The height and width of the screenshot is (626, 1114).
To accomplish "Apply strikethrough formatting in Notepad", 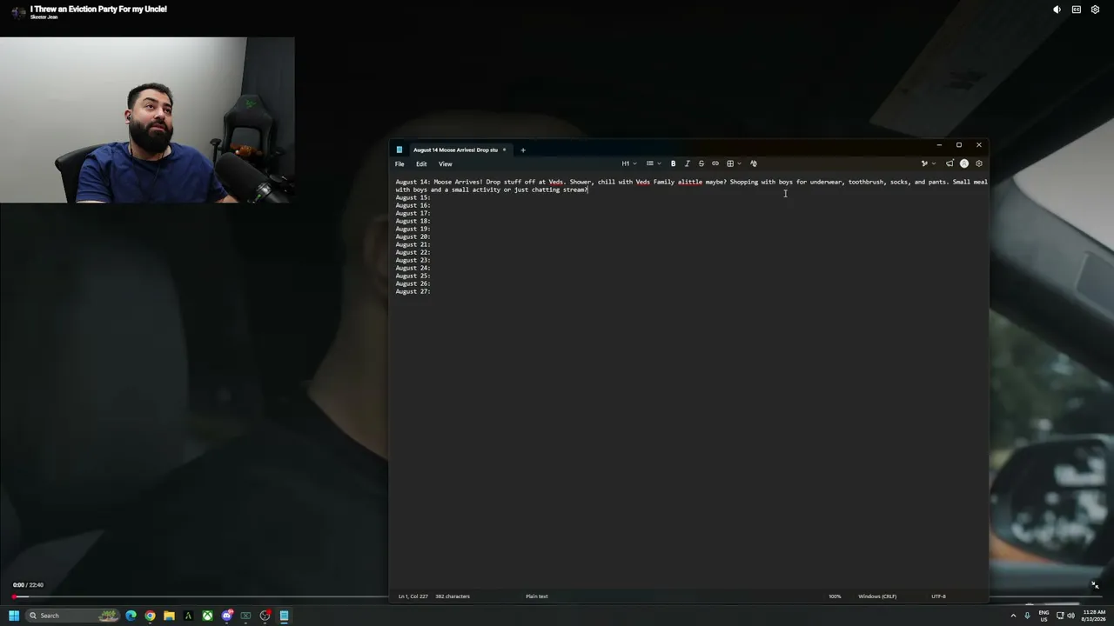I will pyautogui.click(x=701, y=163).
